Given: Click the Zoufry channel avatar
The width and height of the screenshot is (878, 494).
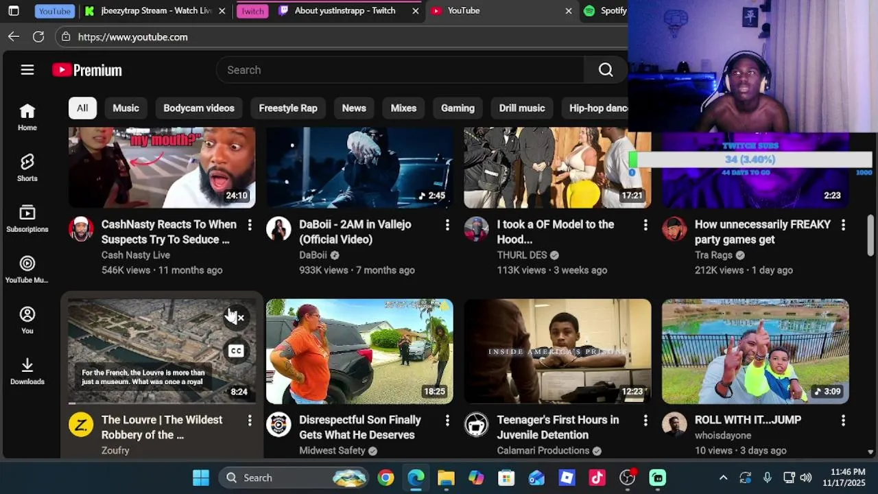Looking at the screenshot, I should (81, 425).
